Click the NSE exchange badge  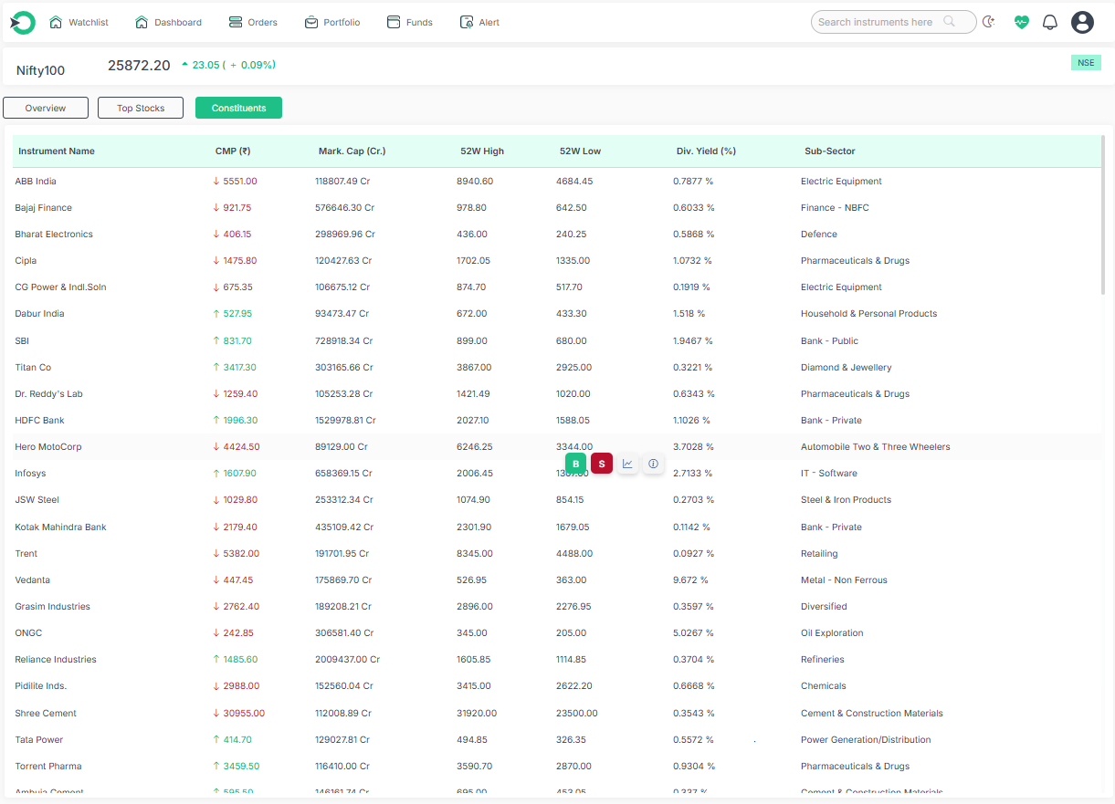(x=1086, y=63)
